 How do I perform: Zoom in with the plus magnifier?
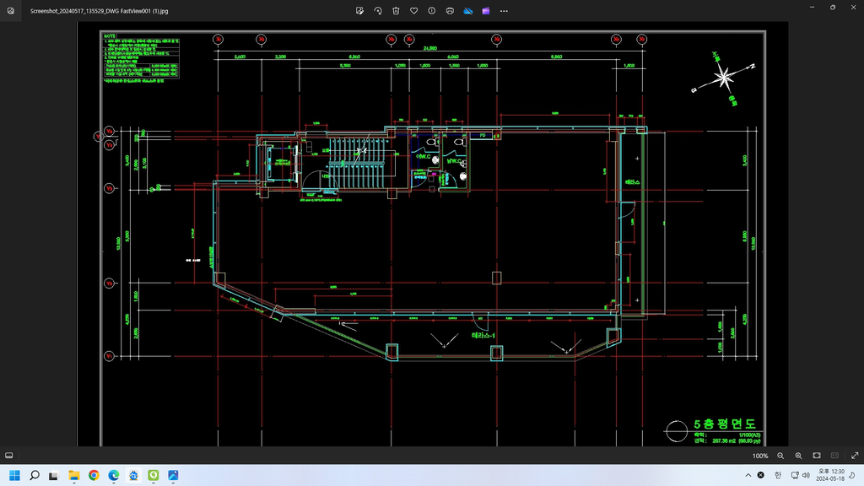pyautogui.click(x=798, y=456)
